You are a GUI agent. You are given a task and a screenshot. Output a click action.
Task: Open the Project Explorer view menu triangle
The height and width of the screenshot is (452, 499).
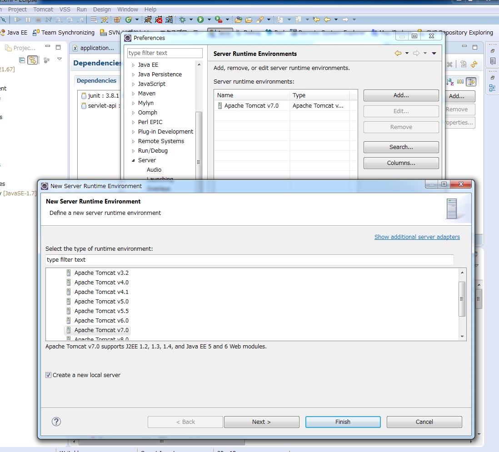pyautogui.click(x=59, y=59)
